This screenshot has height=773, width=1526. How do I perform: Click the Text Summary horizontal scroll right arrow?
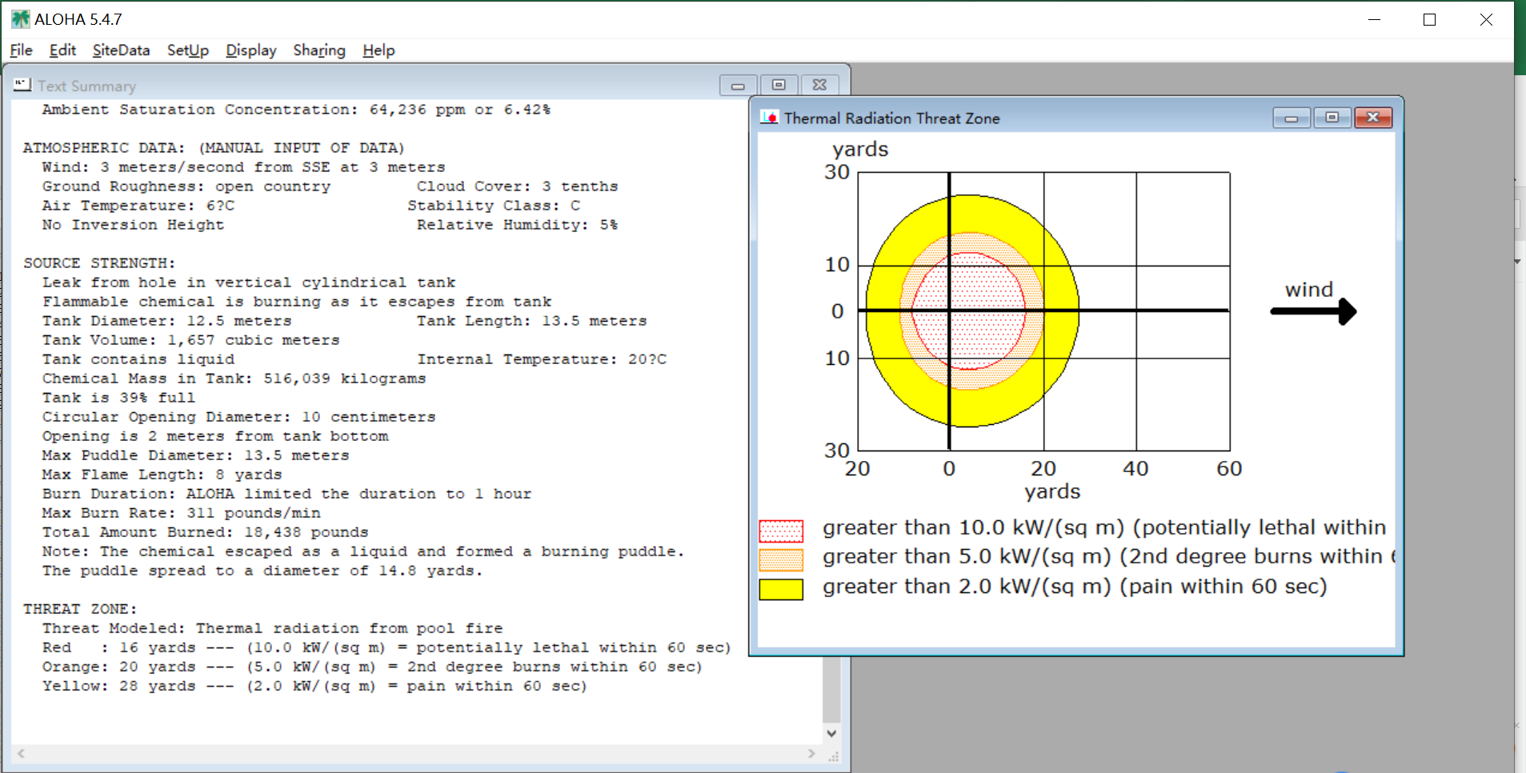point(811,754)
